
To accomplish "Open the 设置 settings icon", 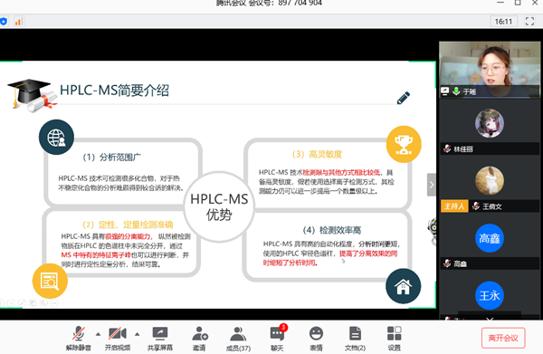I will pyautogui.click(x=394, y=338).
